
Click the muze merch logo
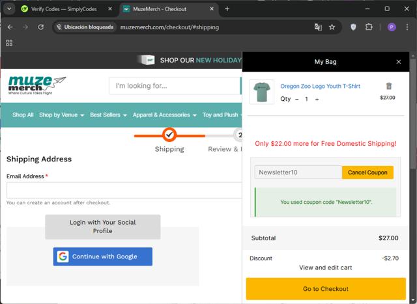(x=37, y=85)
